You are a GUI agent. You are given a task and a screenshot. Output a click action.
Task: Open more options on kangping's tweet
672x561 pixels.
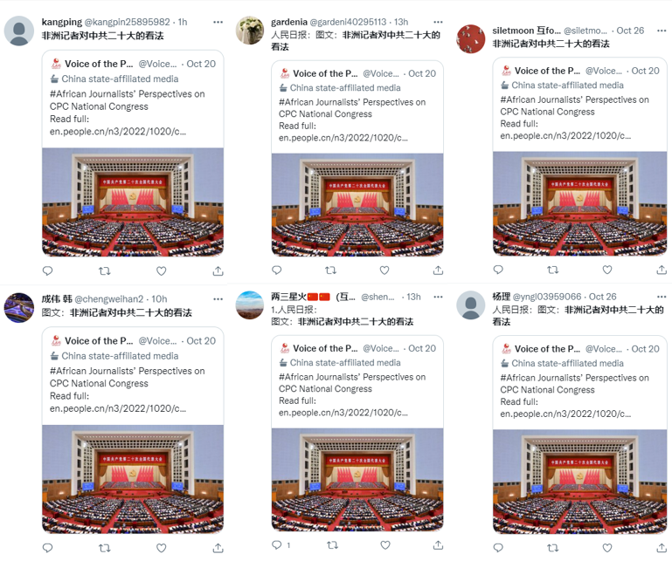click(218, 23)
